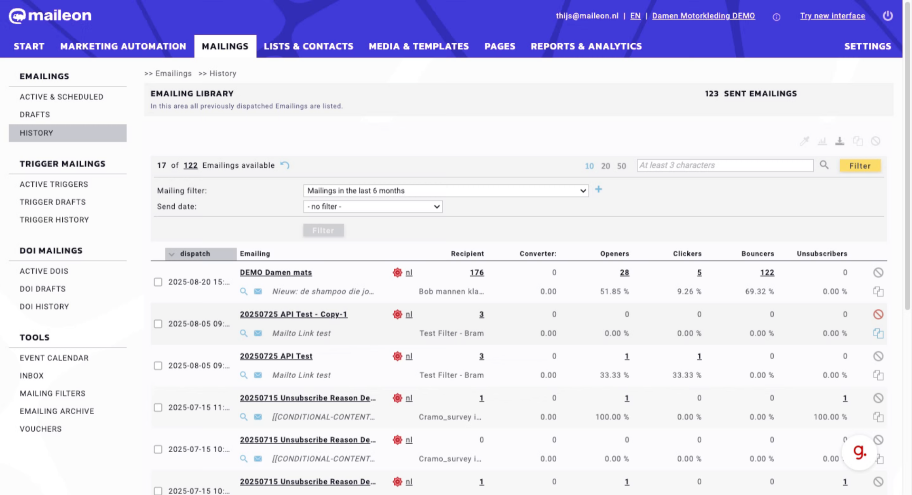Switch language via the EN link

(635, 16)
